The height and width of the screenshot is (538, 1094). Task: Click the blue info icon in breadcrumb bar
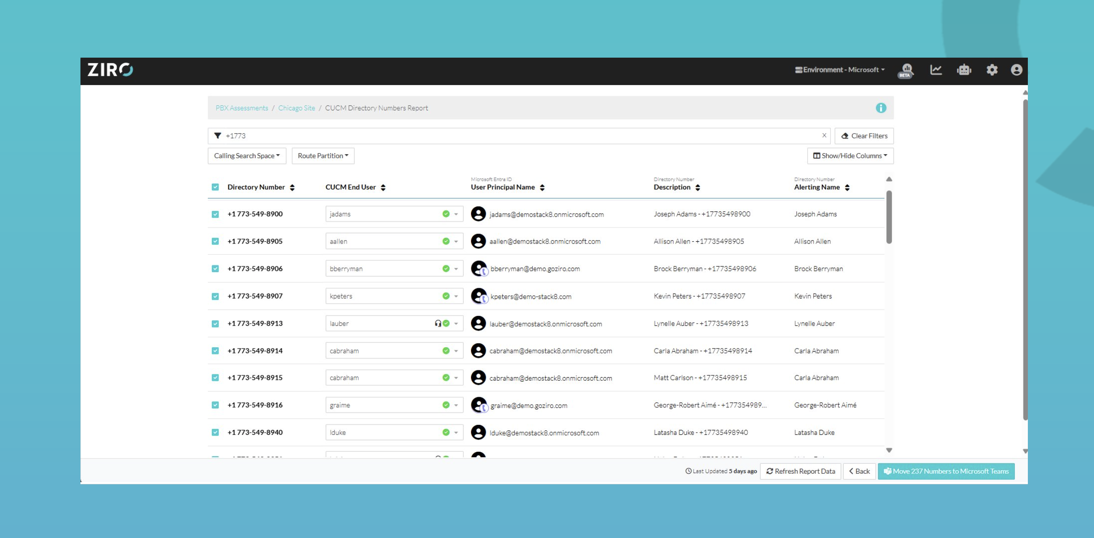pyautogui.click(x=881, y=108)
